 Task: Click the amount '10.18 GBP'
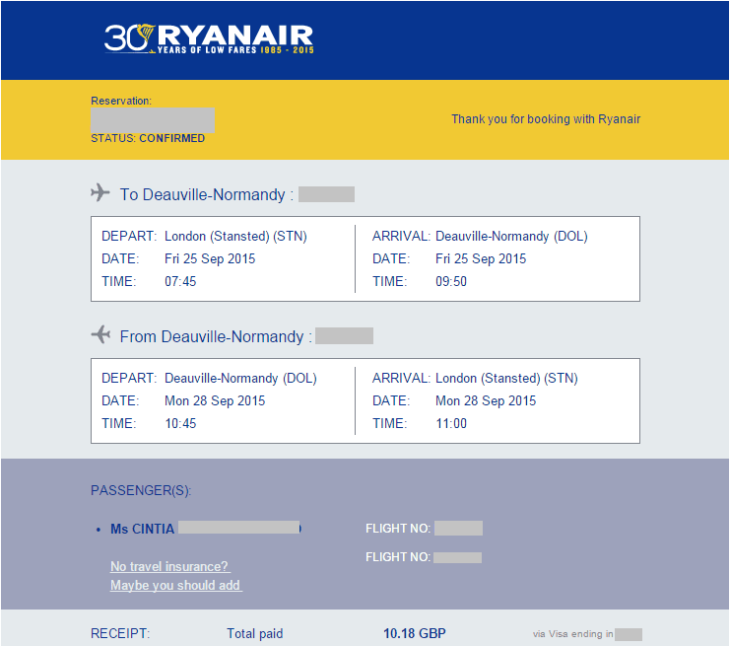click(415, 633)
